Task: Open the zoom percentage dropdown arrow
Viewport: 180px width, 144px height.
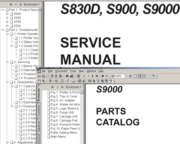Action: [x=126, y=76]
